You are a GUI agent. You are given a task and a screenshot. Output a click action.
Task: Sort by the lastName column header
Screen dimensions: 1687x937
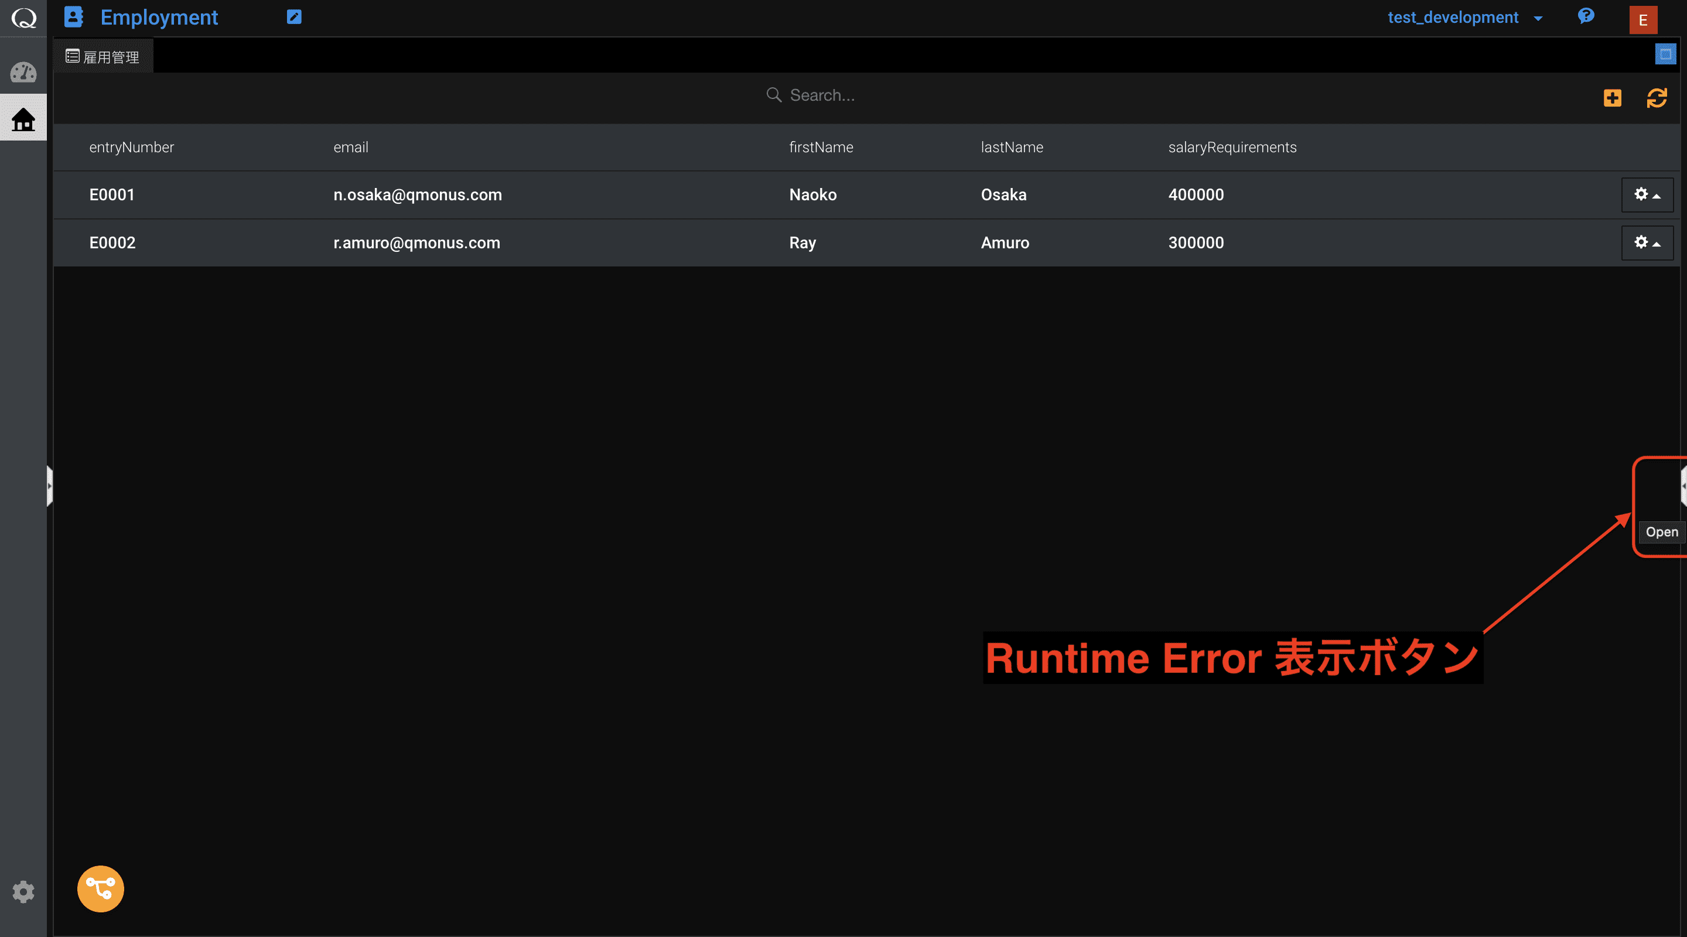coord(1012,148)
